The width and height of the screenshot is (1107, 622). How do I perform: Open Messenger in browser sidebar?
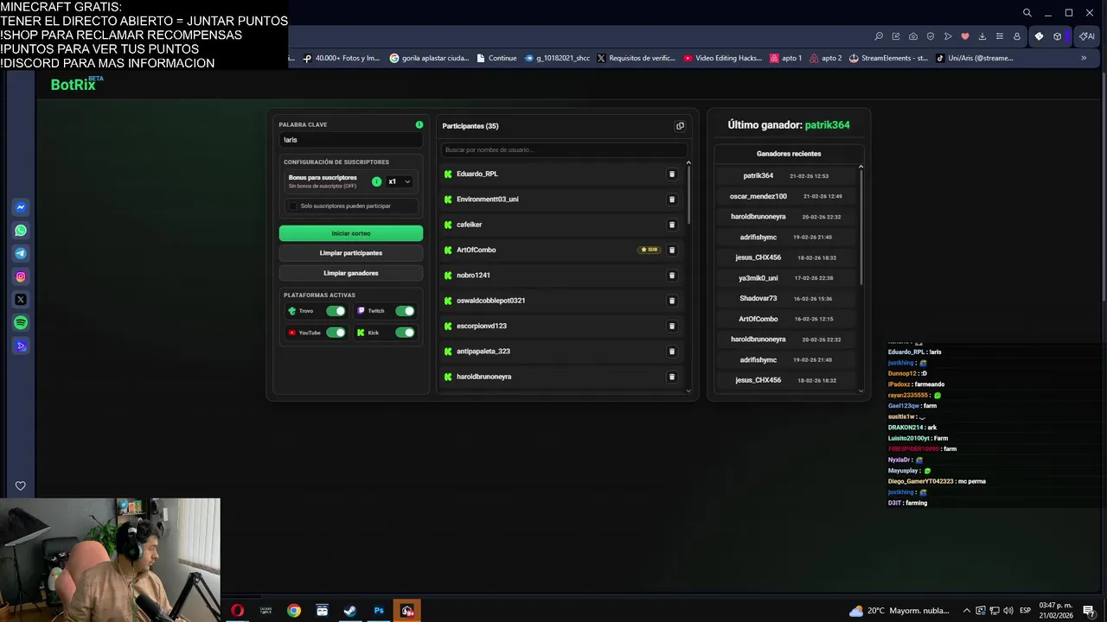21,207
